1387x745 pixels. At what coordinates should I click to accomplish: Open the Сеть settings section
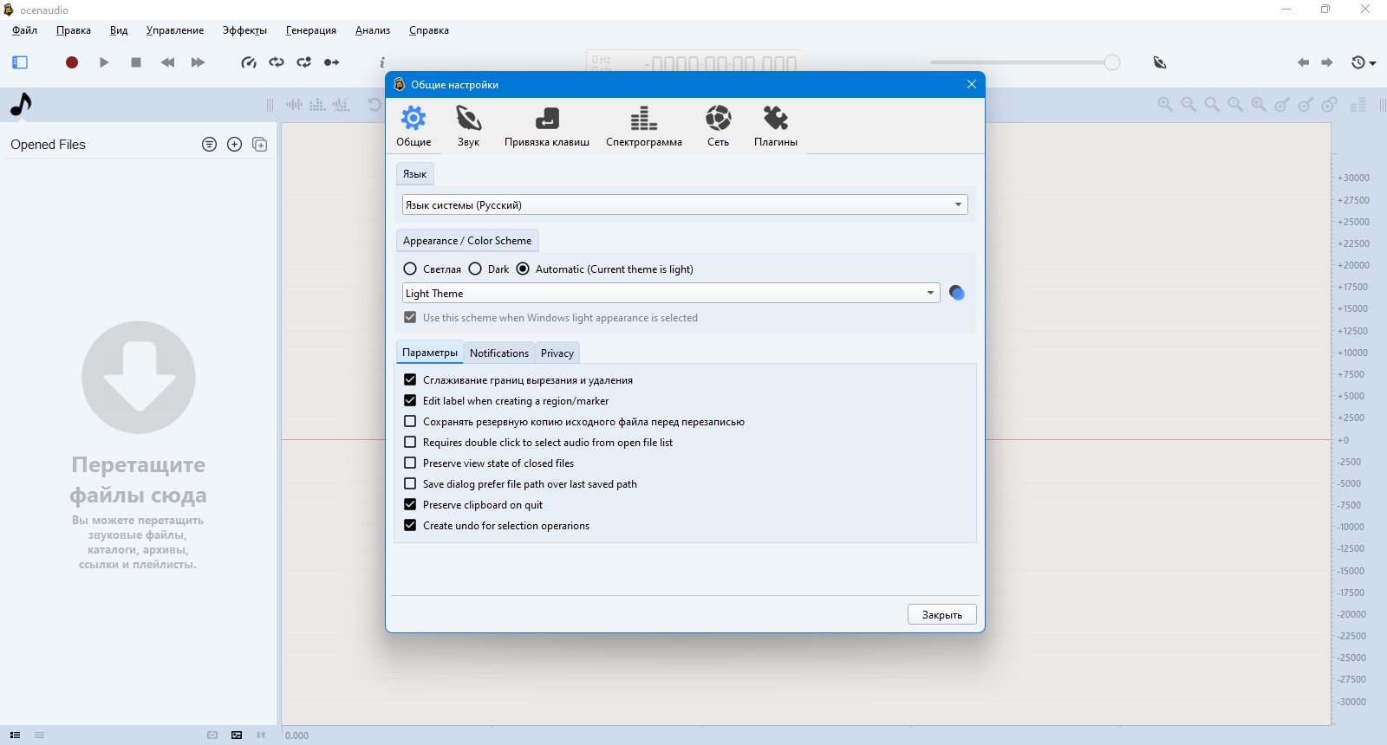718,126
